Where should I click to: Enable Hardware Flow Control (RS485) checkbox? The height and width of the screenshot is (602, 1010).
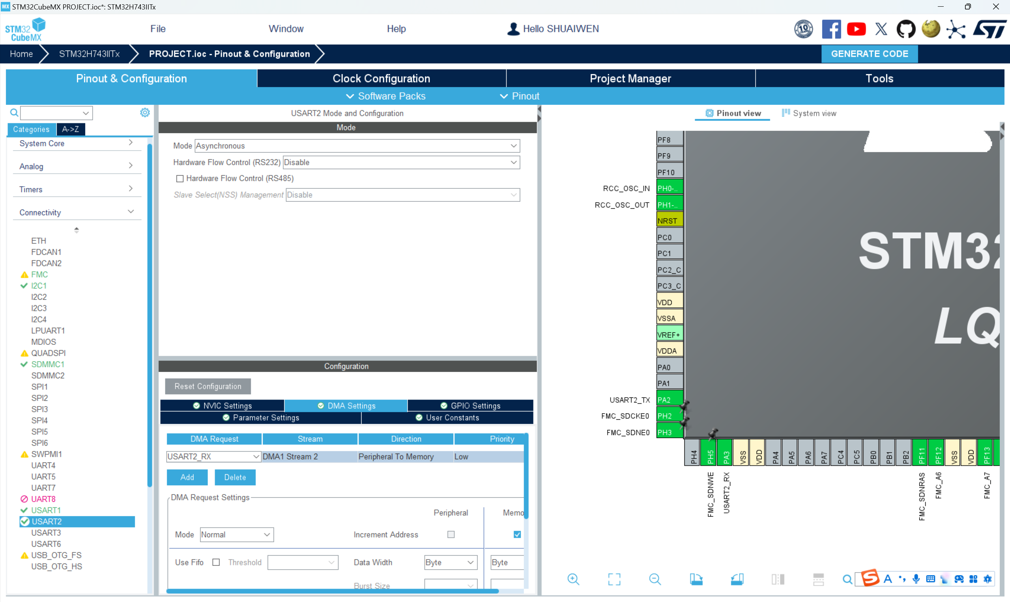pos(180,178)
